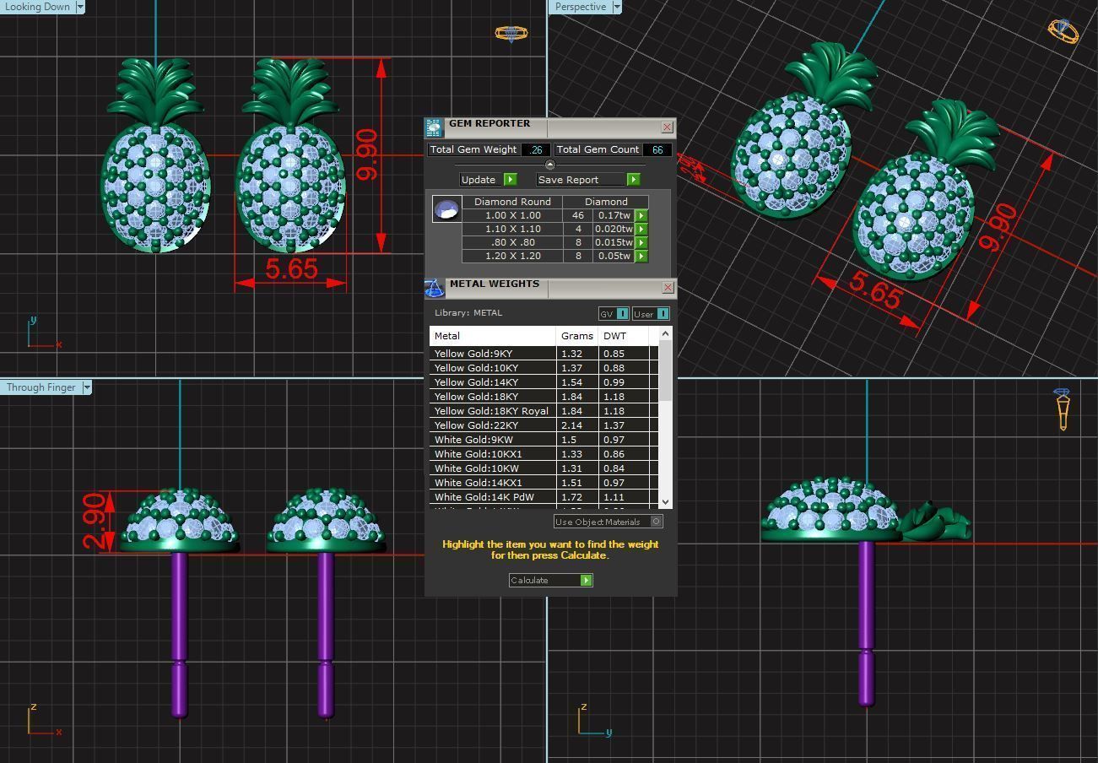
Task: Click green arrow for 1.20 X 1.20 row
Action: tap(641, 256)
